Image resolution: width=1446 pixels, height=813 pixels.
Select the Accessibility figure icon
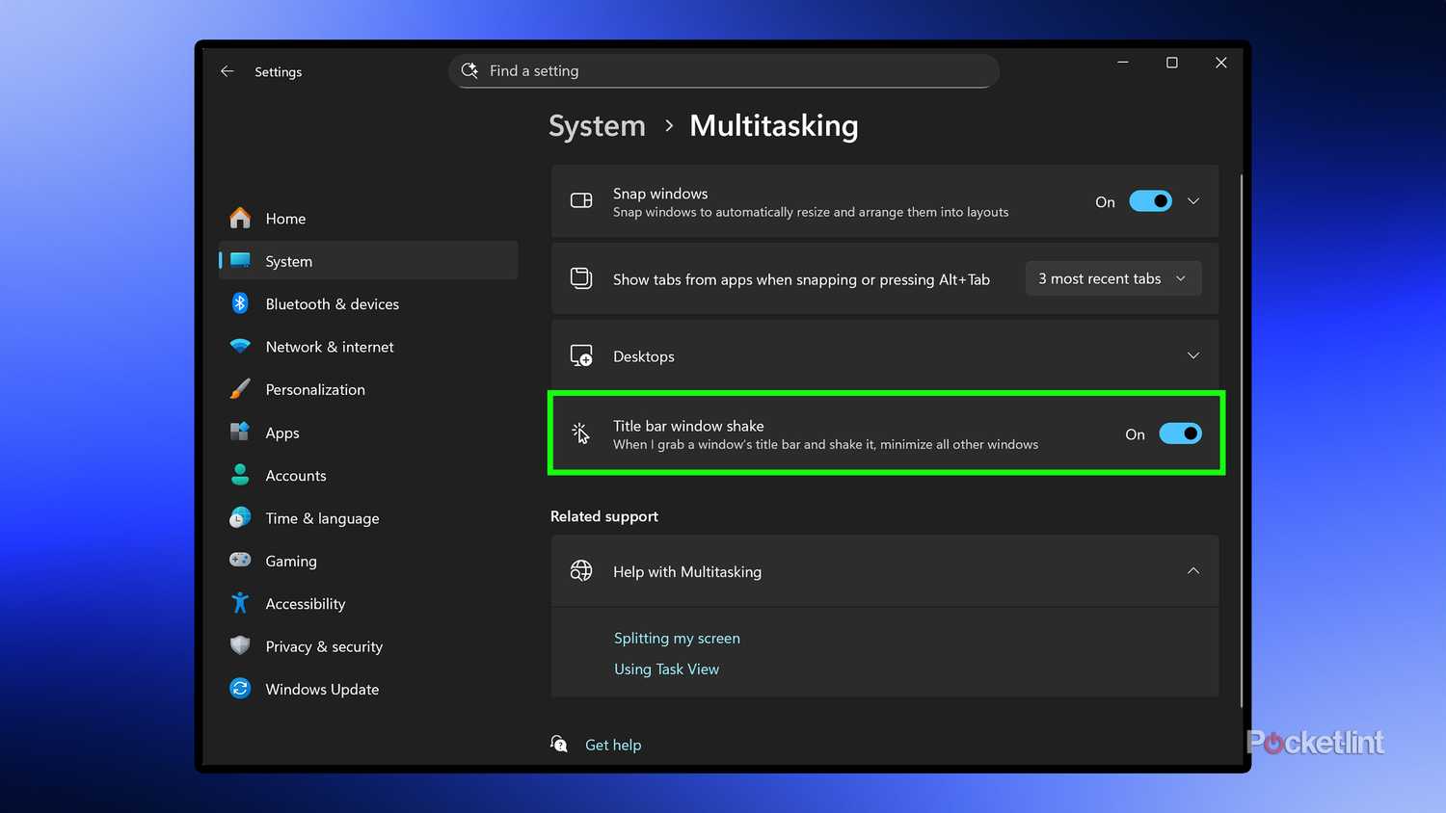[239, 603]
